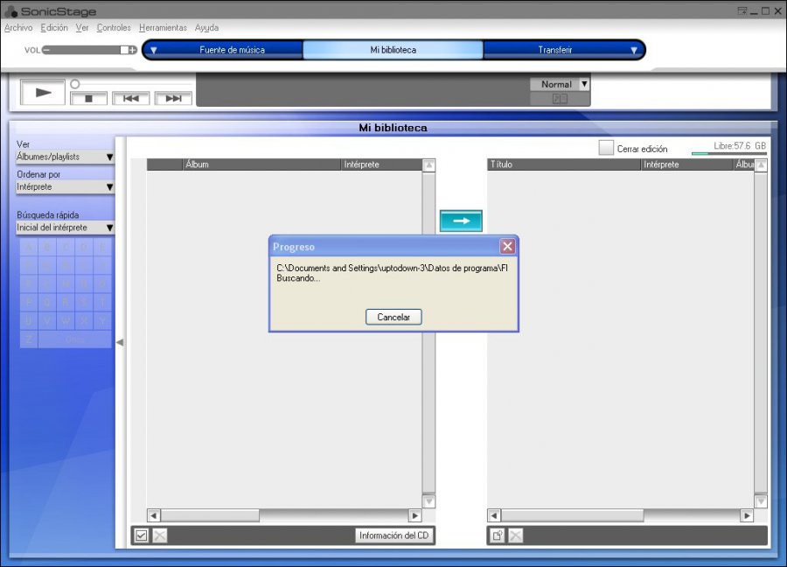Open the Ordenar por Intérprete dropdown
Viewport: 787px width, 567px height.
coord(65,187)
